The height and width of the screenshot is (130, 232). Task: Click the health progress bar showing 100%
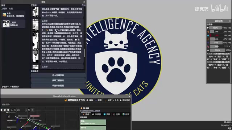pos(215,28)
